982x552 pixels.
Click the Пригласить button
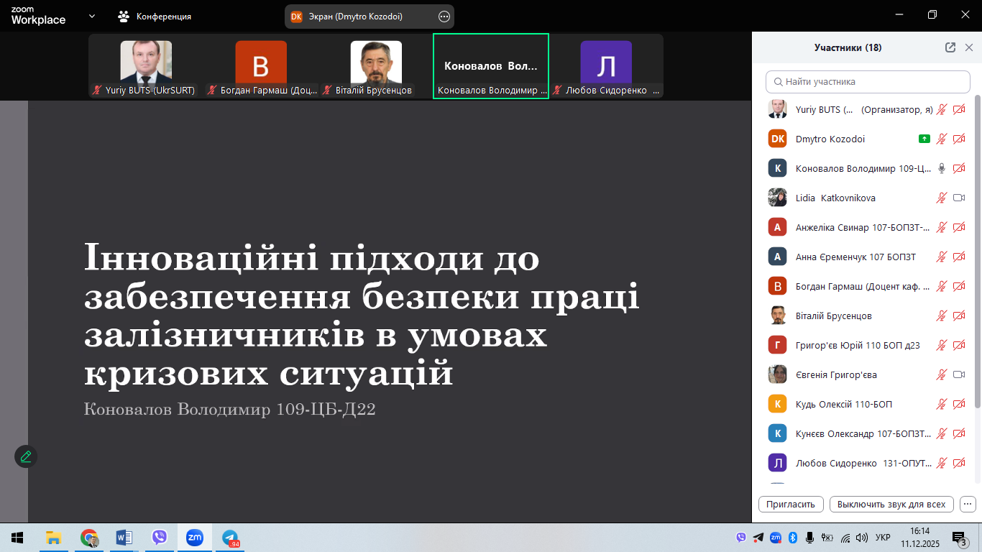pyautogui.click(x=791, y=504)
